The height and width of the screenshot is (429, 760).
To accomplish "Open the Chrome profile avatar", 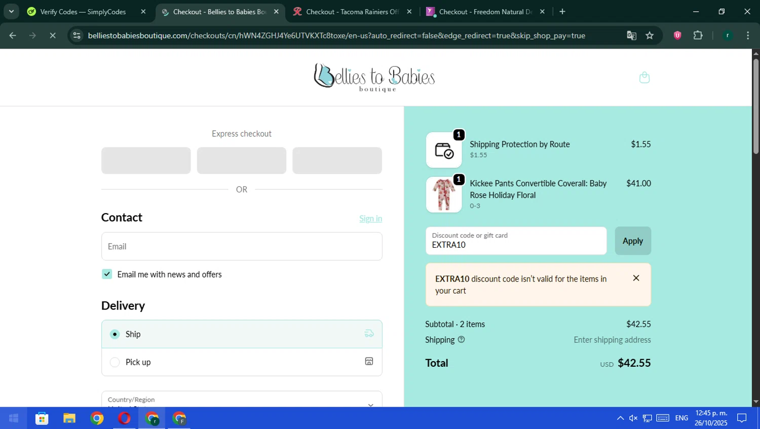I will [727, 35].
